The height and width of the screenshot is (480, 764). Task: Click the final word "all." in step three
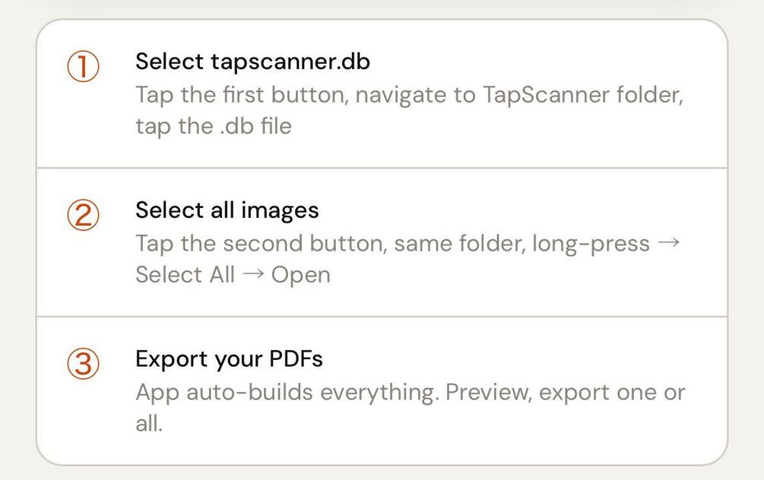[x=149, y=423]
